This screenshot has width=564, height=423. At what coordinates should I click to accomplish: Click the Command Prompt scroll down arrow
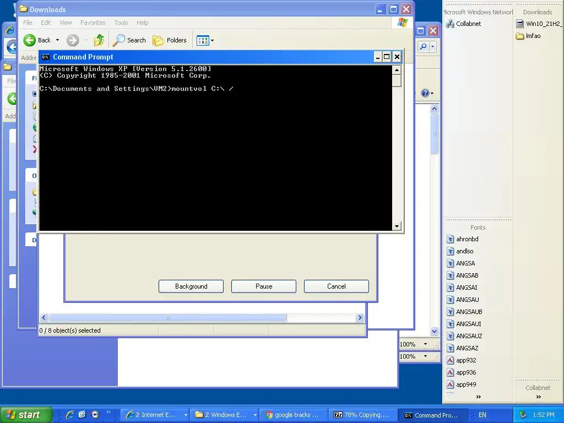pyautogui.click(x=397, y=226)
